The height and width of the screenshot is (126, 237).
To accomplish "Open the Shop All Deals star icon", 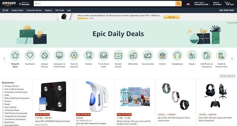I will 15,55.
